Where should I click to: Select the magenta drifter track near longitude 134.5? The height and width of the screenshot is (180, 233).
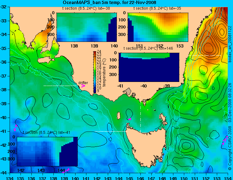tap(16, 128)
